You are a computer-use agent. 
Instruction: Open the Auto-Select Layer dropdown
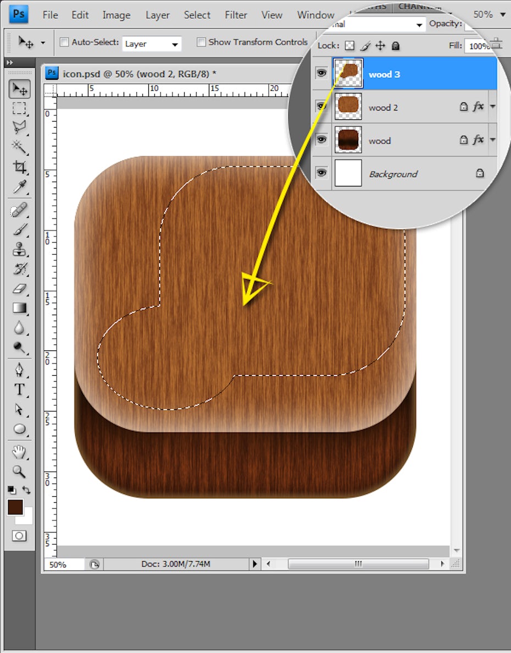[152, 44]
